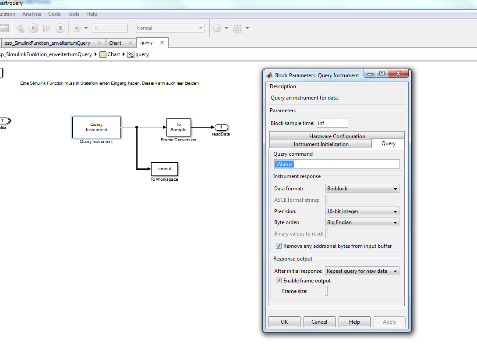
Task: Click the Help button in the dialog
Action: [354, 321]
